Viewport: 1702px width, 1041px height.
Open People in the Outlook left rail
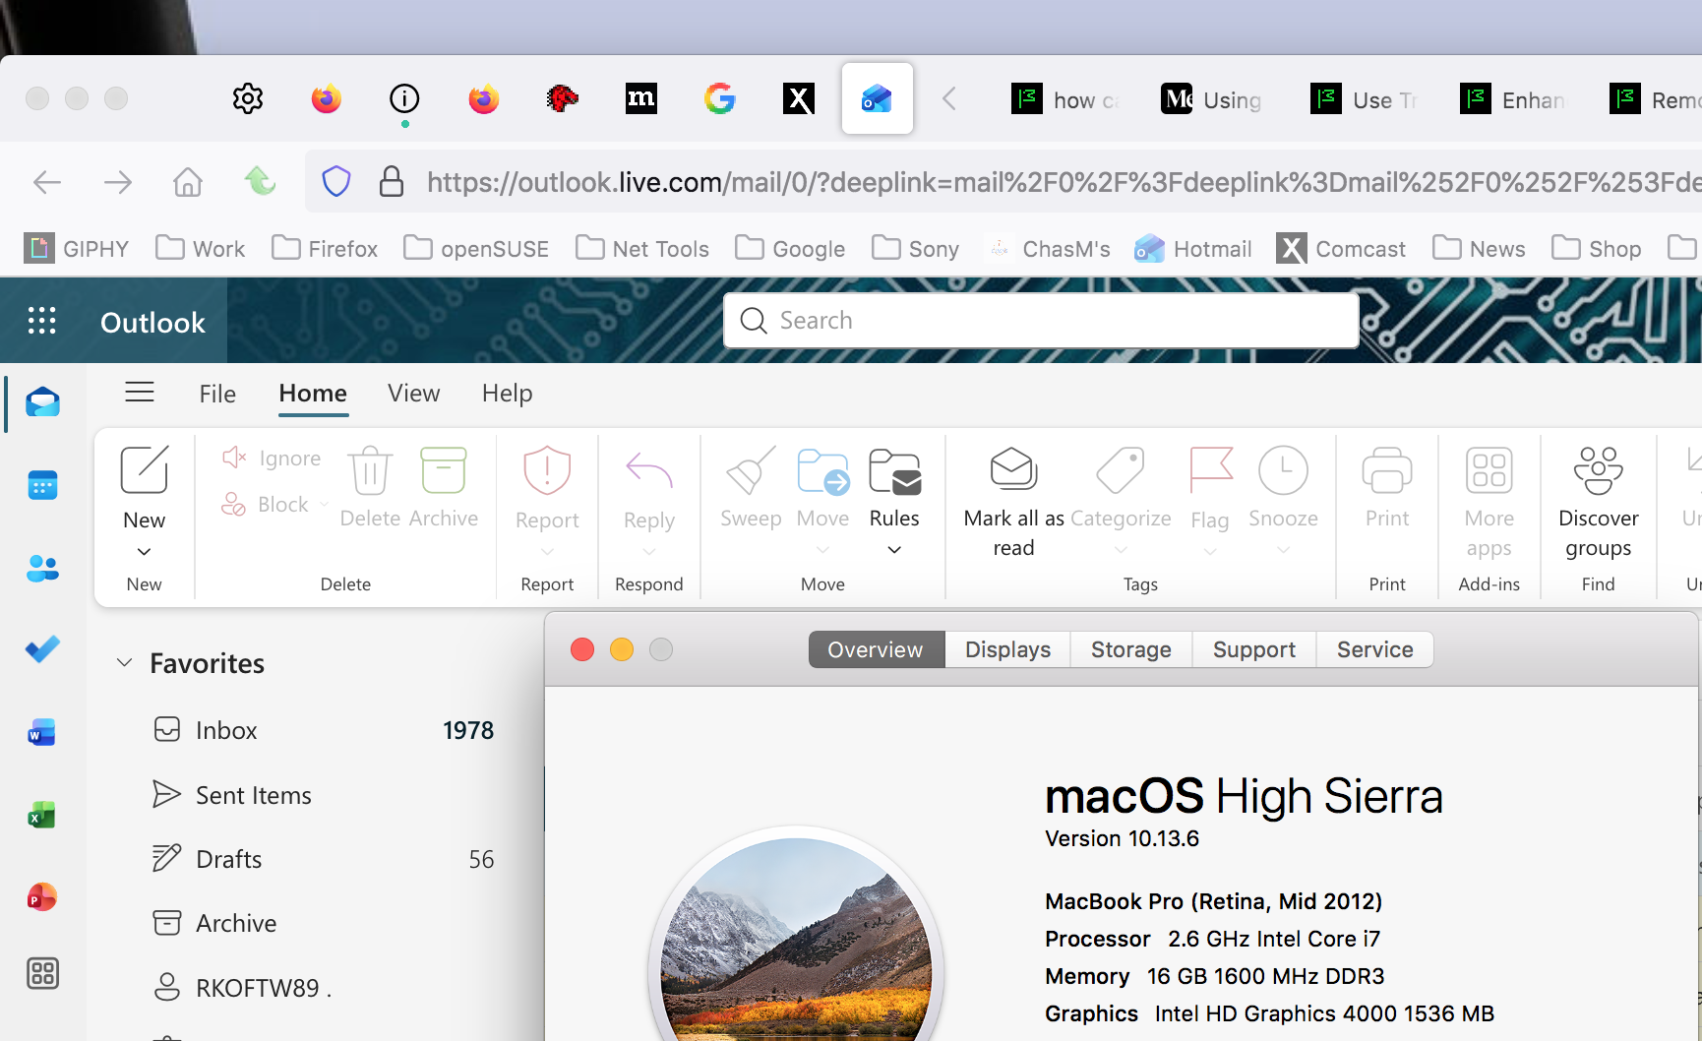coord(42,568)
